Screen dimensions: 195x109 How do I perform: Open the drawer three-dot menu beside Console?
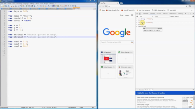(137, 90)
